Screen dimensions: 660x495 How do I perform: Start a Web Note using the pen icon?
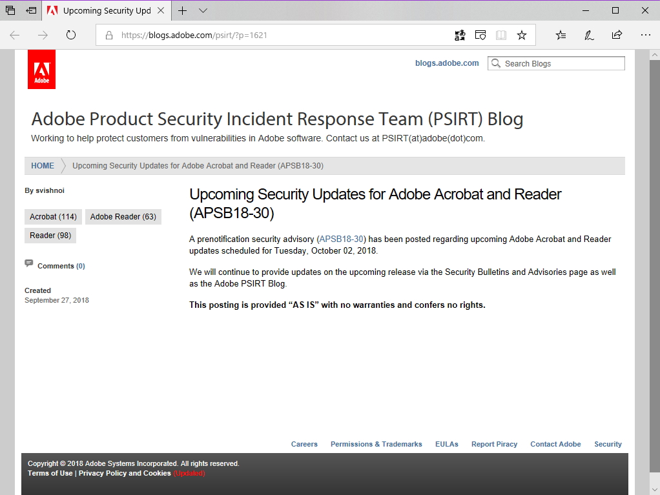coord(588,35)
